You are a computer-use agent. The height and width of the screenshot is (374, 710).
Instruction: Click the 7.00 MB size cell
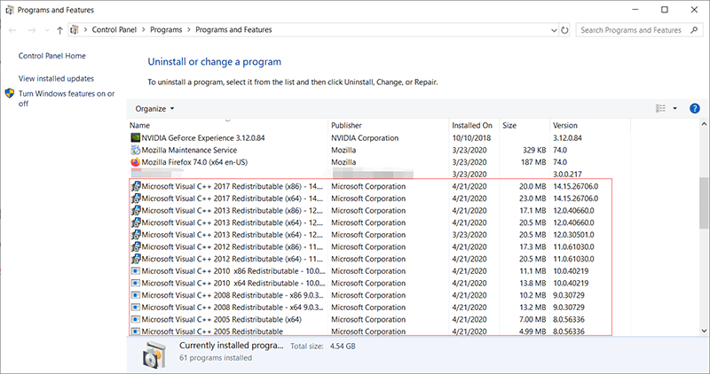(x=532, y=320)
